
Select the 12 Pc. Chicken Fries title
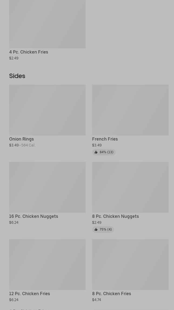[x=29, y=294]
